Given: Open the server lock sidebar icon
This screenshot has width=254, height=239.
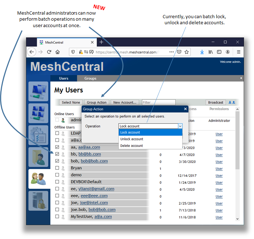Looking at the screenshot, I should [38, 201].
